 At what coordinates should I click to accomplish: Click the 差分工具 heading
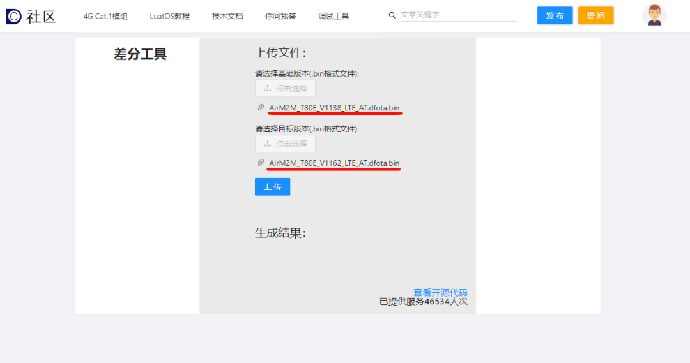coord(141,54)
